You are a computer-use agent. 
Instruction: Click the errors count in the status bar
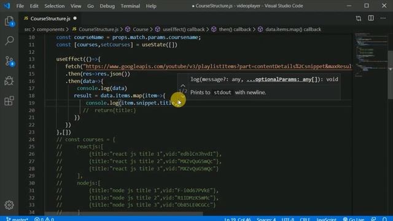pyautogui.click(x=39, y=219)
